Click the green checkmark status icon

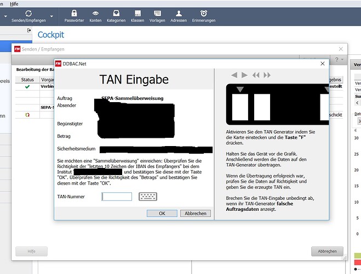27,87
